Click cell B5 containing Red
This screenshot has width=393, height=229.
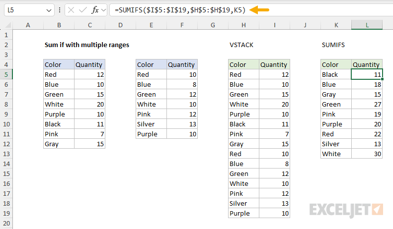point(59,74)
